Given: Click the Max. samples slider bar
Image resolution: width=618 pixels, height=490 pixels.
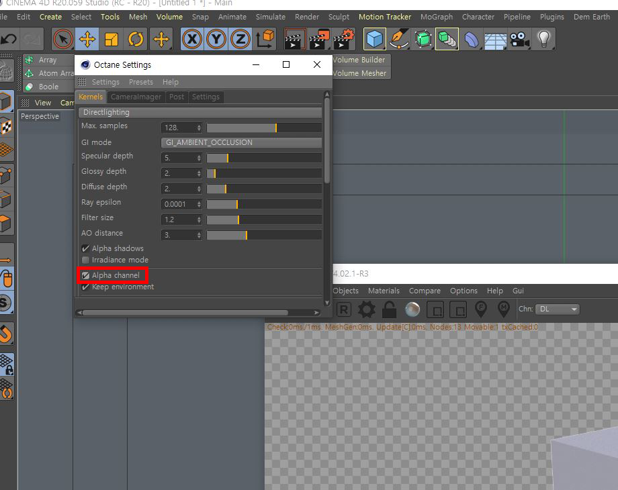Looking at the screenshot, I should (264, 128).
